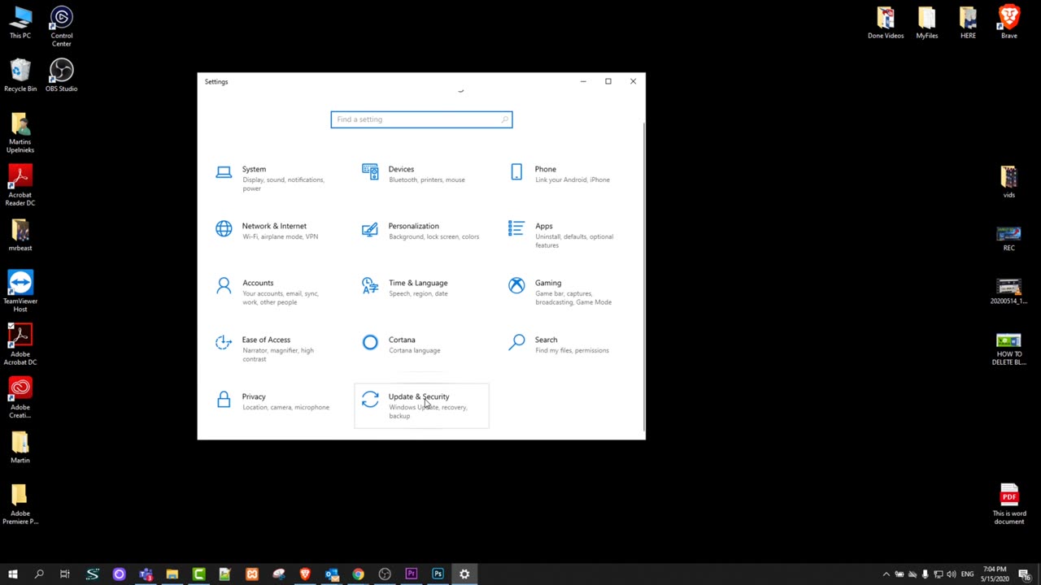Click the magnifier icon in the settings search box
Screen dimensions: 1041x585
[504, 119]
